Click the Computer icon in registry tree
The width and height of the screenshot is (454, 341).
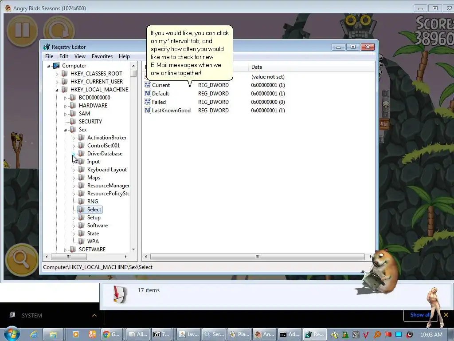point(56,66)
